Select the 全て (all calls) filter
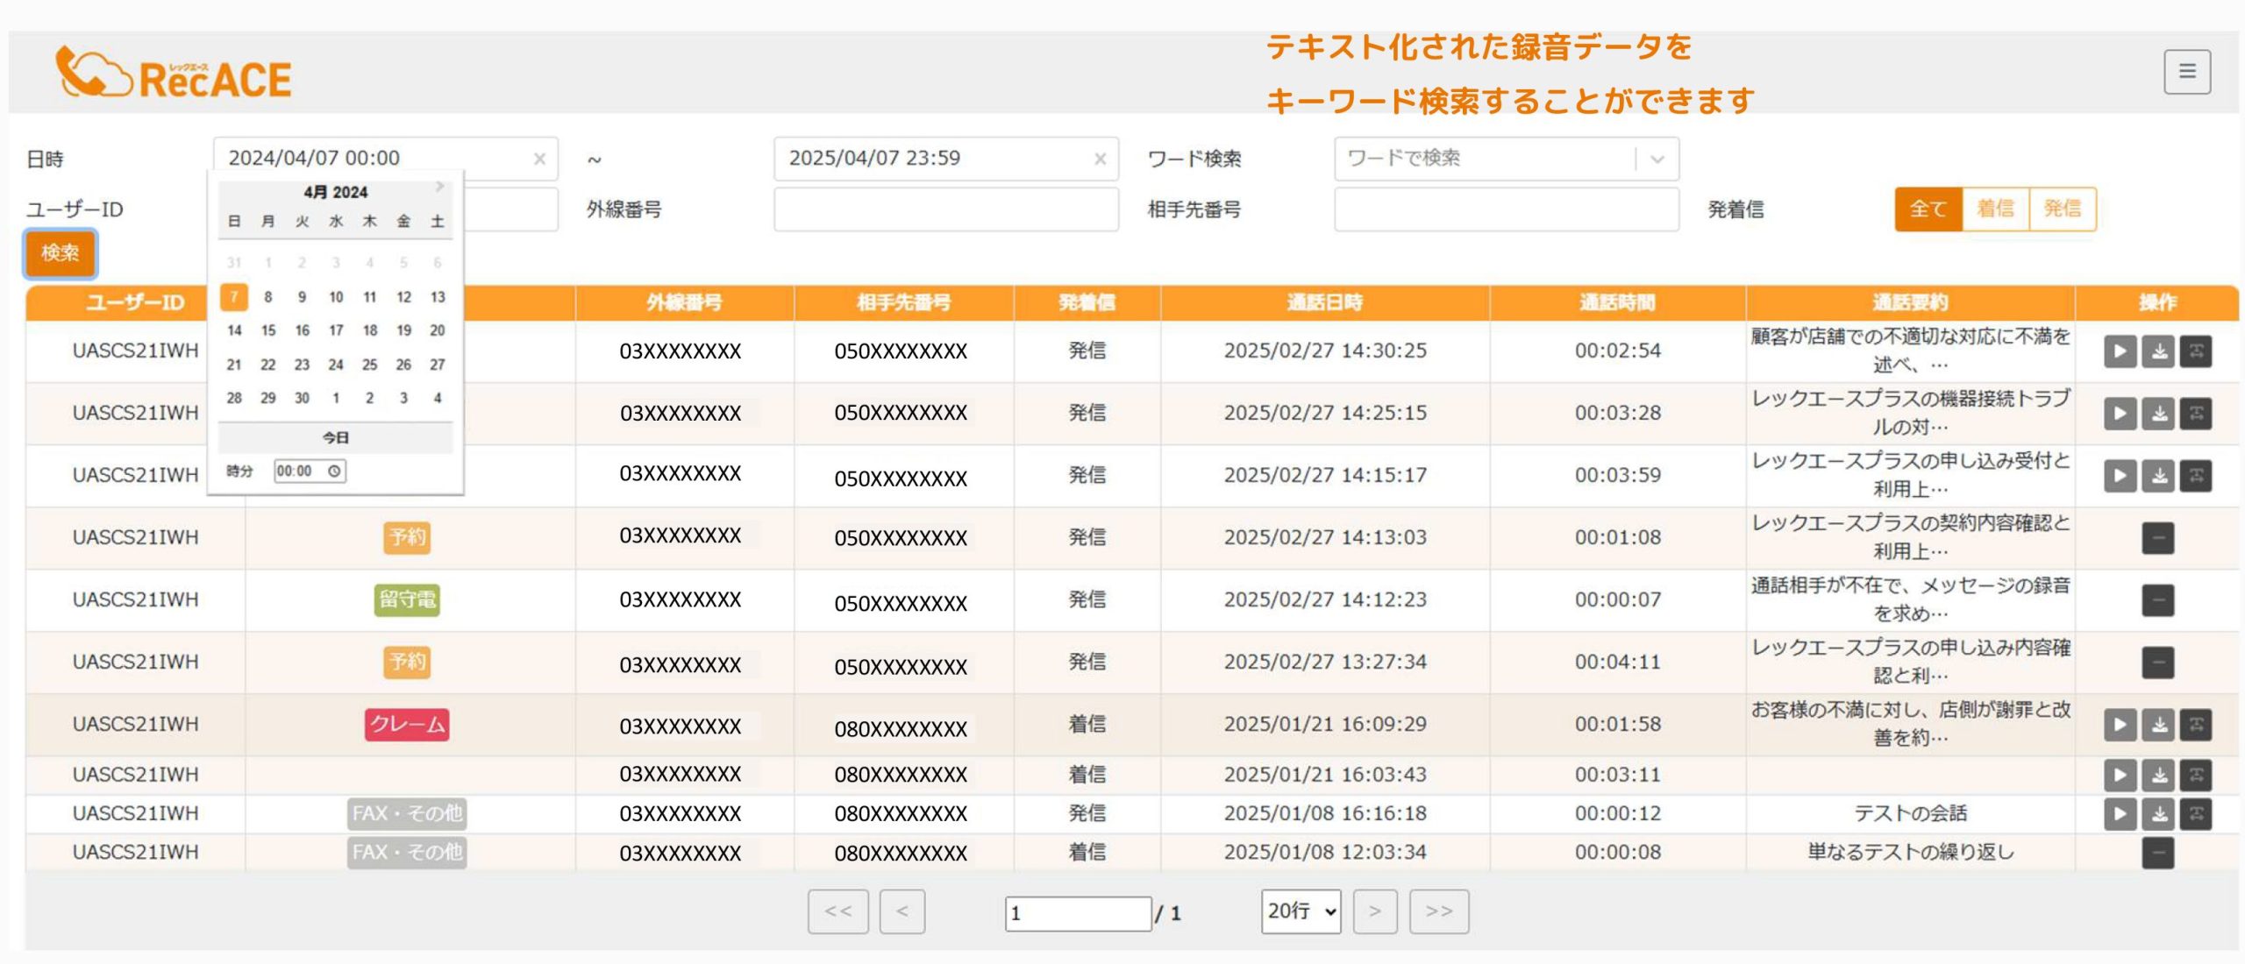The image size is (2245, 964). pyautogui.click(x=1928, y=208)
